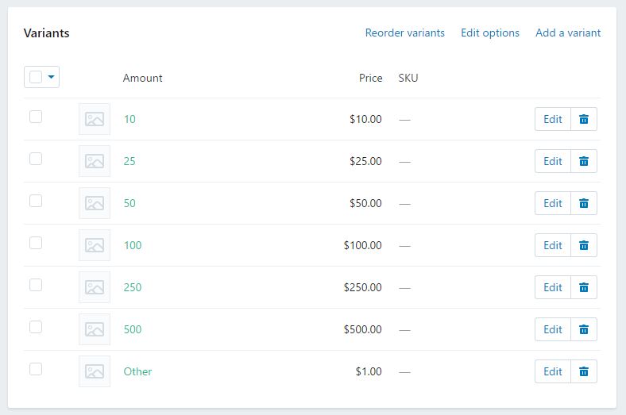This screenshot has width=626, height=415.
Task: Open Edit options
Action: pyautogui.click(x=490, y=33)
